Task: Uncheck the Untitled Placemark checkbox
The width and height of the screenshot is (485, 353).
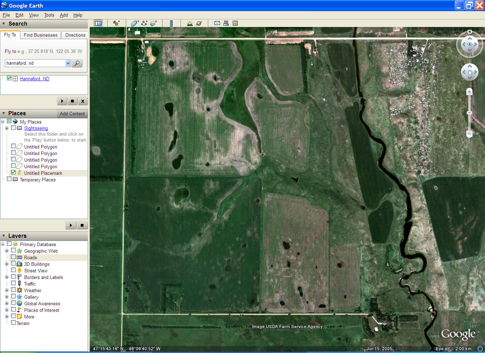Action: [13, 172]
